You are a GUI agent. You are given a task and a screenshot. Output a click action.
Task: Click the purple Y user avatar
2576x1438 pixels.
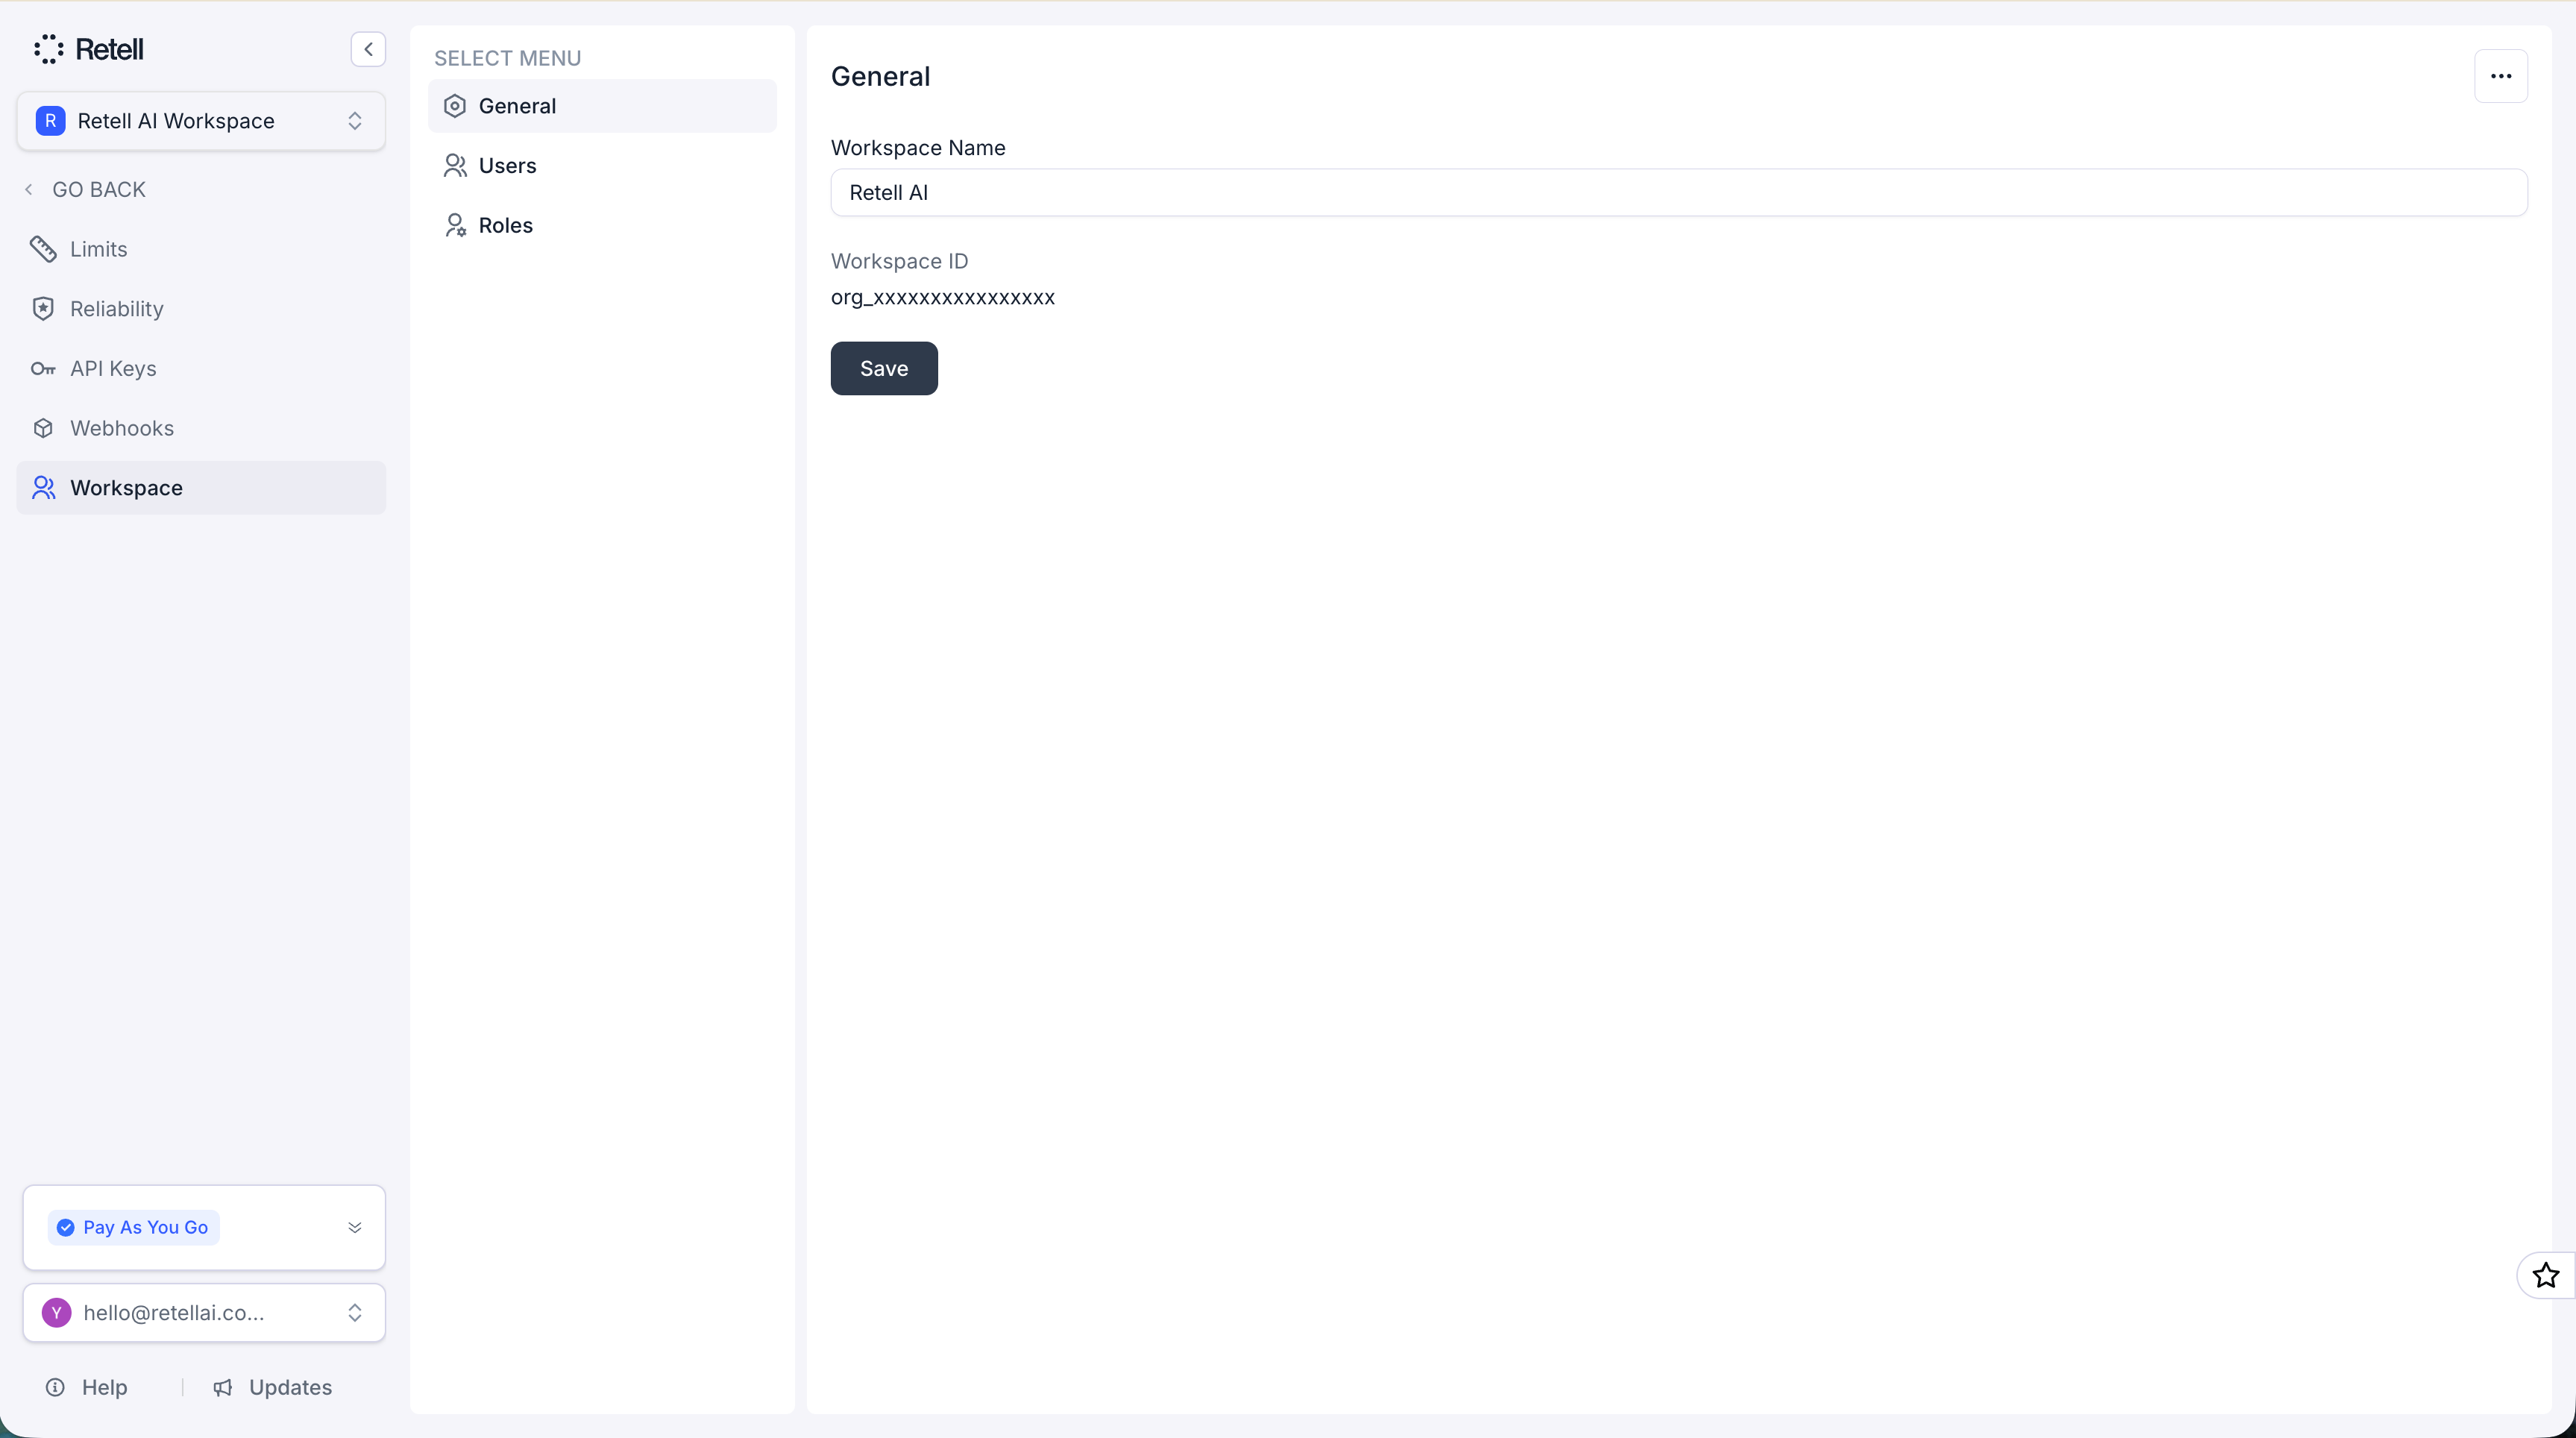tap(56, 1313)
